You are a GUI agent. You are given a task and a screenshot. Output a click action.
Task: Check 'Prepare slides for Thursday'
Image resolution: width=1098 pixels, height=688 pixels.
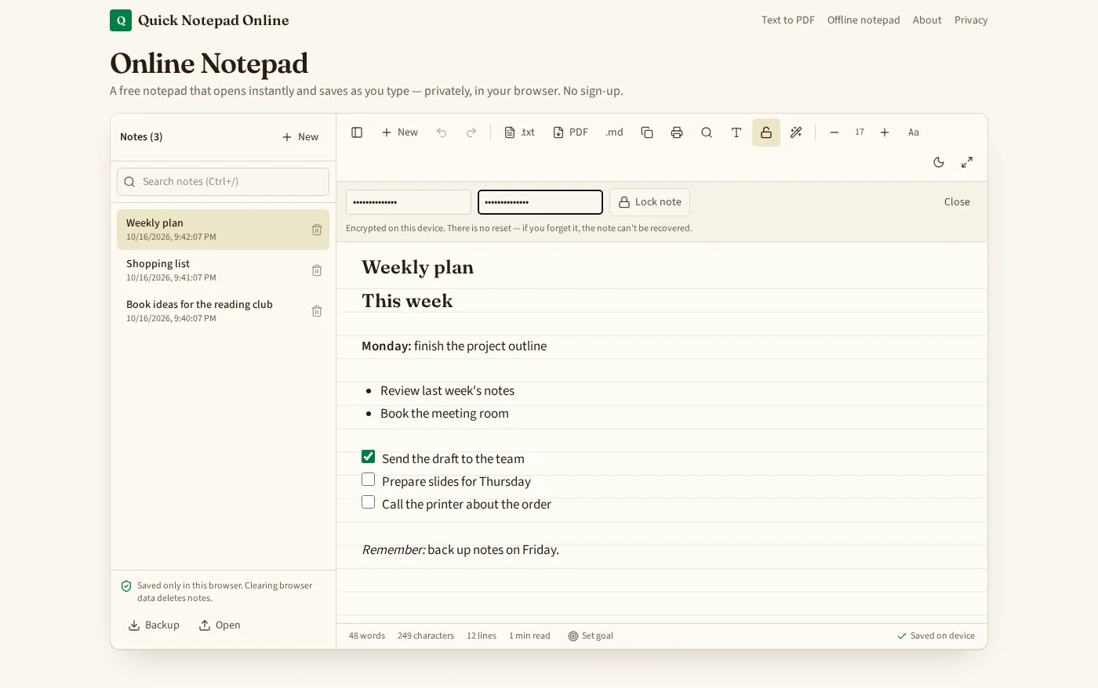point(369,480)
